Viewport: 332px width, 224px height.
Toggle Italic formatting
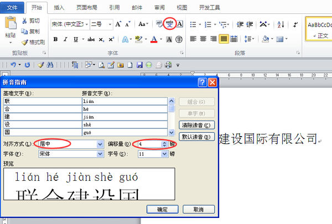66,39
